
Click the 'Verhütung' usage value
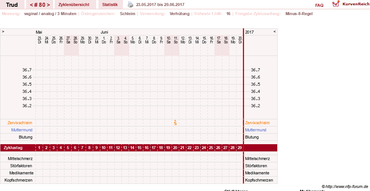pyautogui.click(x=180, y=14)
